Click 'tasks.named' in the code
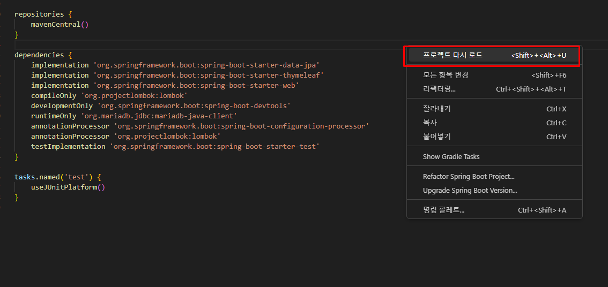Image resolution: width=608 pixels, height=287 pixels. (x=37, y=177)
